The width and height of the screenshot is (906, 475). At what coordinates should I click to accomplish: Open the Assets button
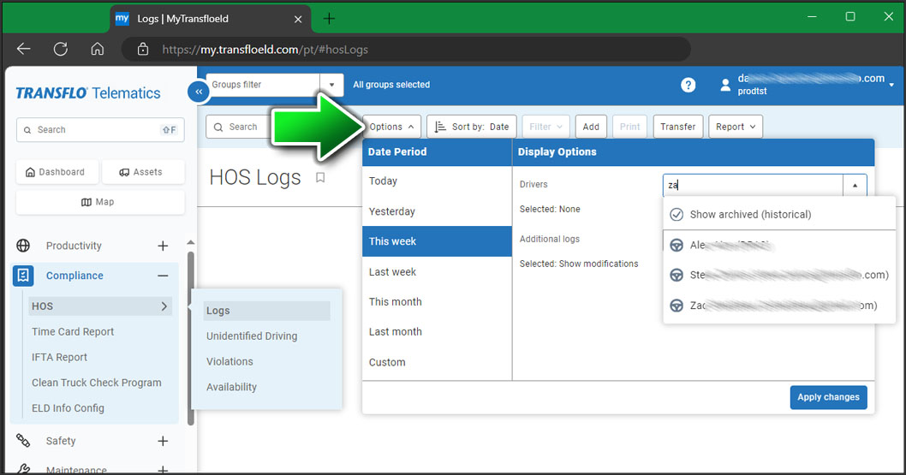coord(143,172)
